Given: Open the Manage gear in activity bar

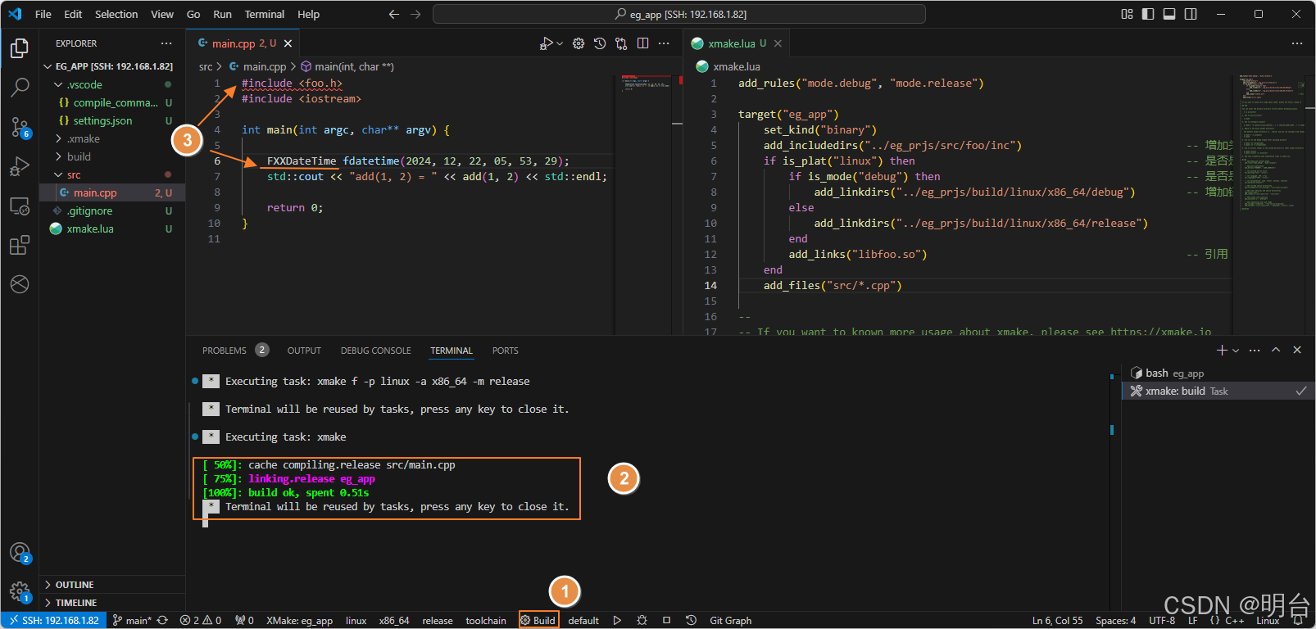Looking at the screenshot, I should point(20,591).
